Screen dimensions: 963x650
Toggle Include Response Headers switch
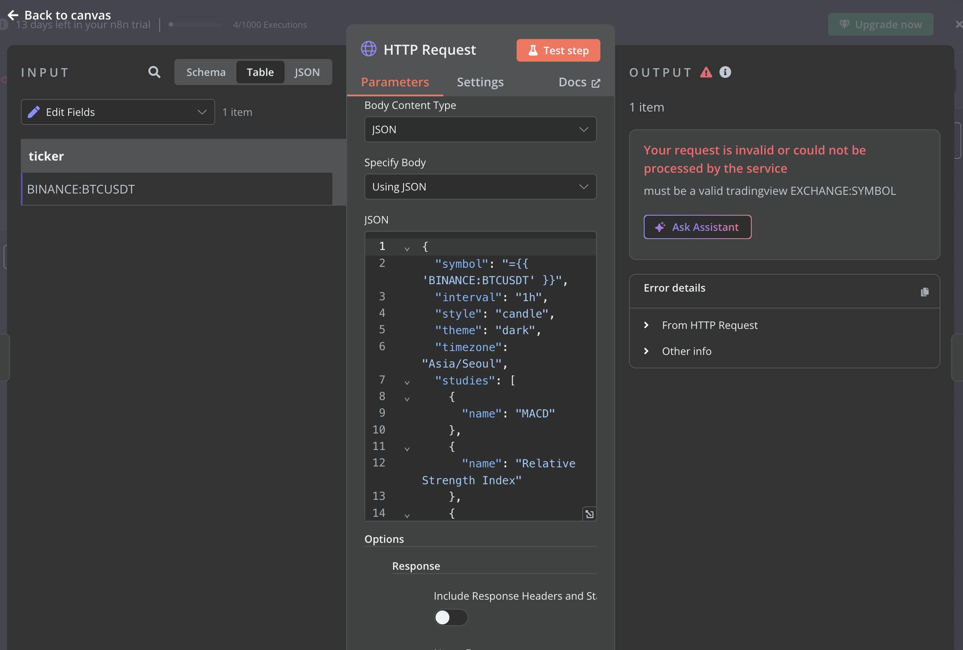(x=451, y=617)
